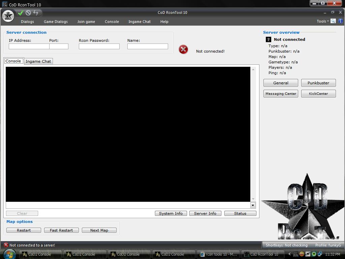Open the Messaging Center button
The height and width of the screenshot is (259, 345).
click(281, 93)
